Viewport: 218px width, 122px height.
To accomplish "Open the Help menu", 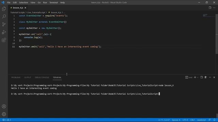I will [62, 2].
